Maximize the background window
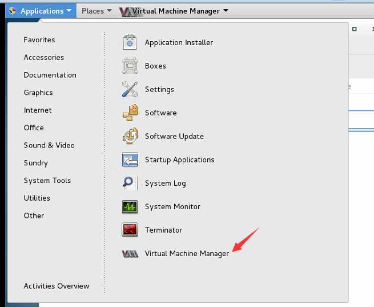This screenshot has height=307, width=374. tap(355, 29)
